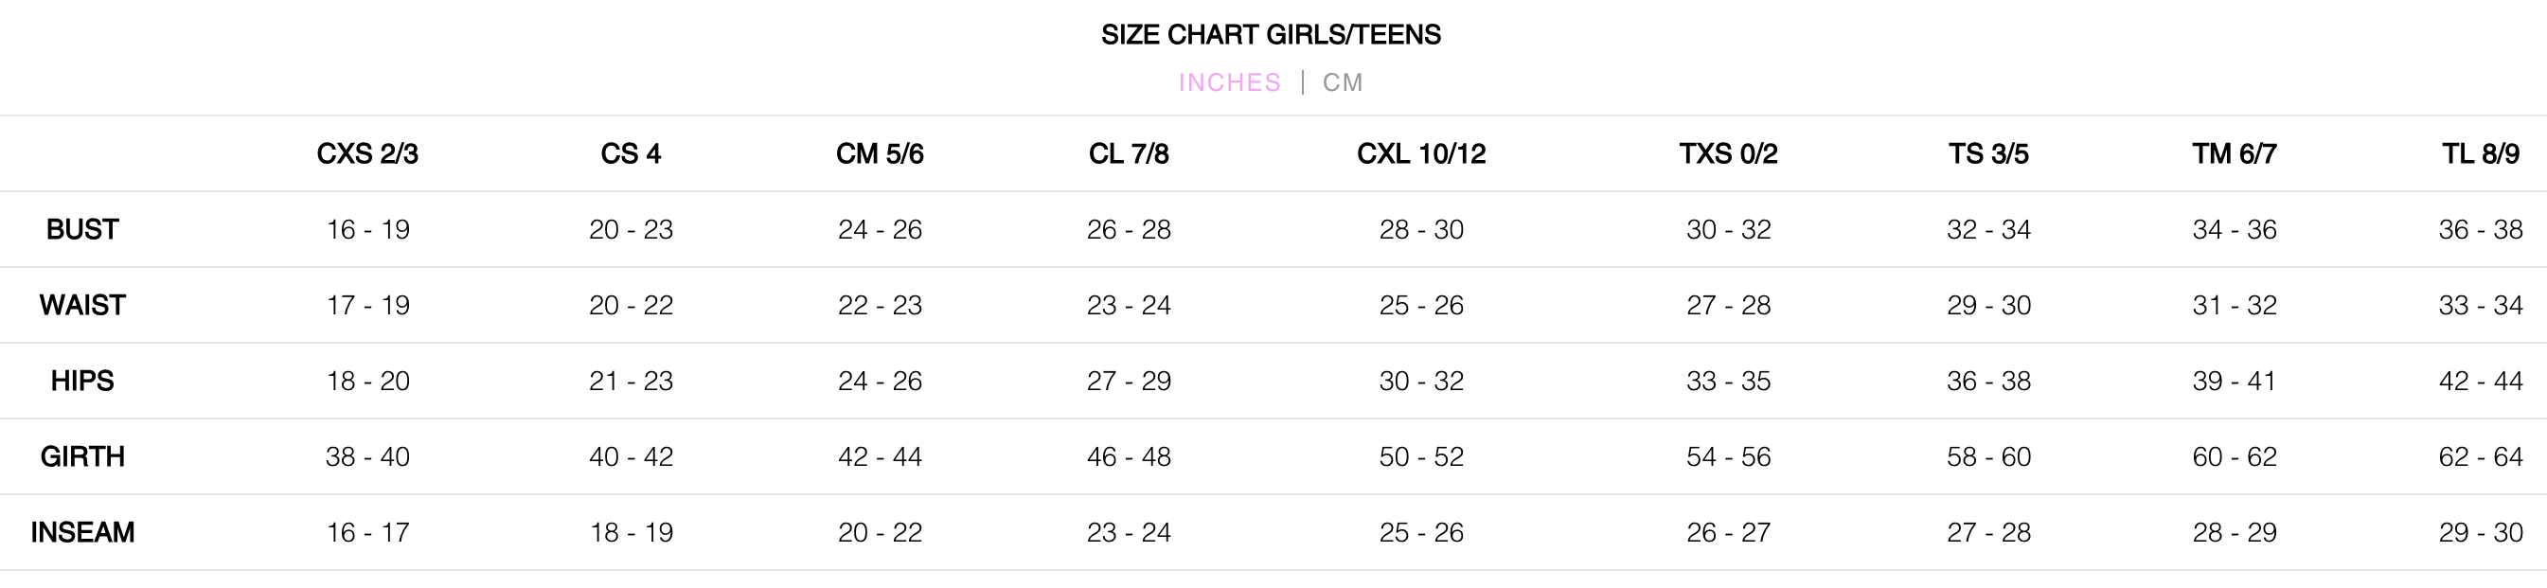Select the CM 5/6 size column
The image size is (2547, 588).
(x=879, y=154)
